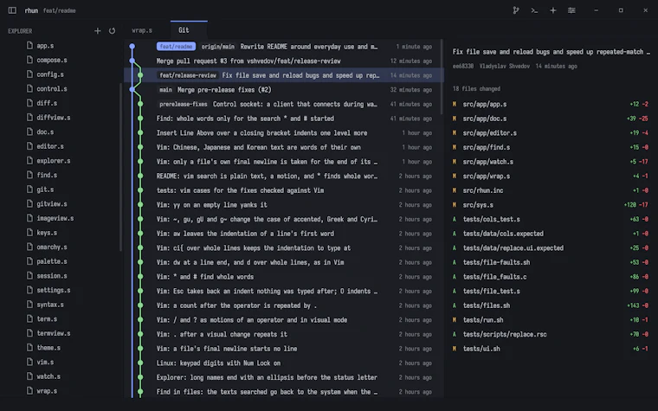Select 'Find: whole words only' commit

(282, 119)
